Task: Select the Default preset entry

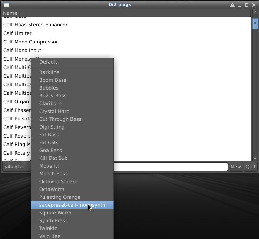Action: coord(72,62)
